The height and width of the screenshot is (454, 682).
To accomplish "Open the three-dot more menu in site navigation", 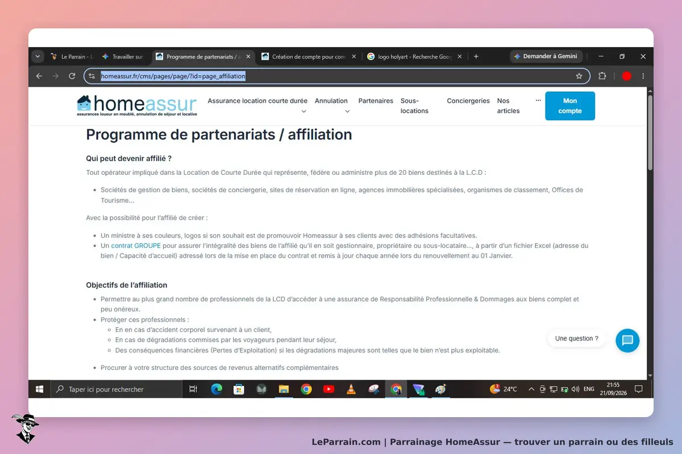I will pos(538,100).
